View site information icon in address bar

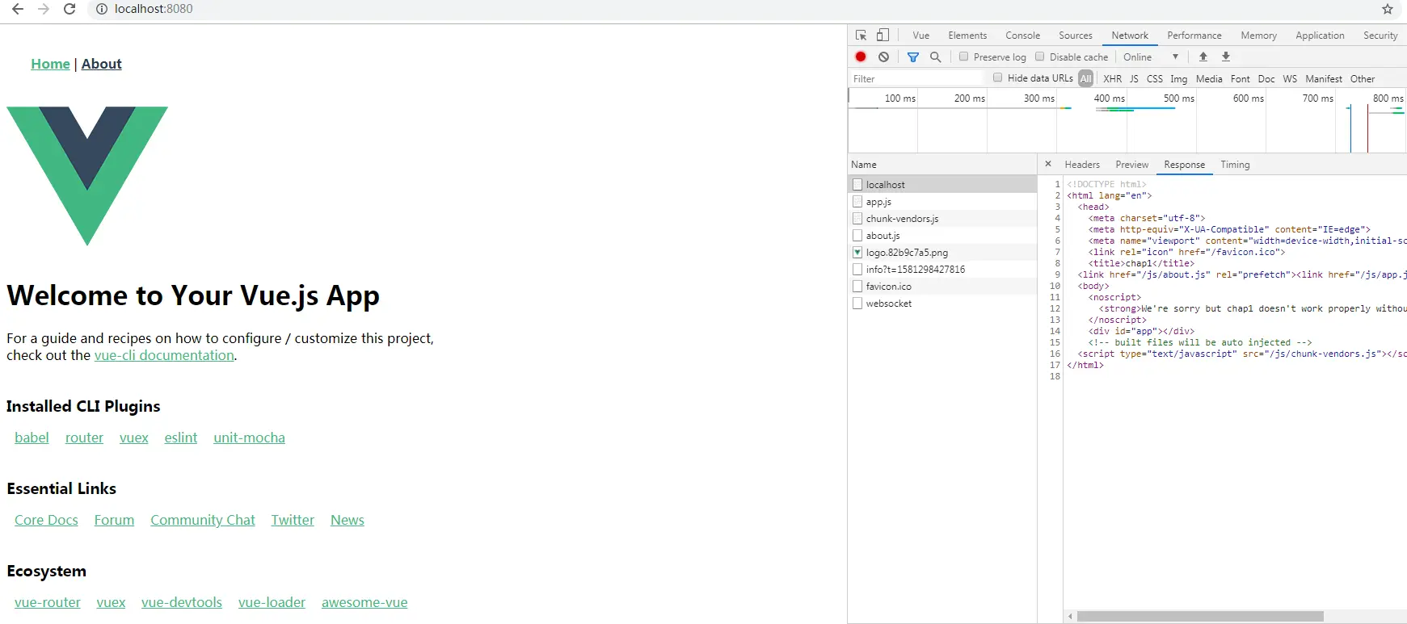click(102, 9)
